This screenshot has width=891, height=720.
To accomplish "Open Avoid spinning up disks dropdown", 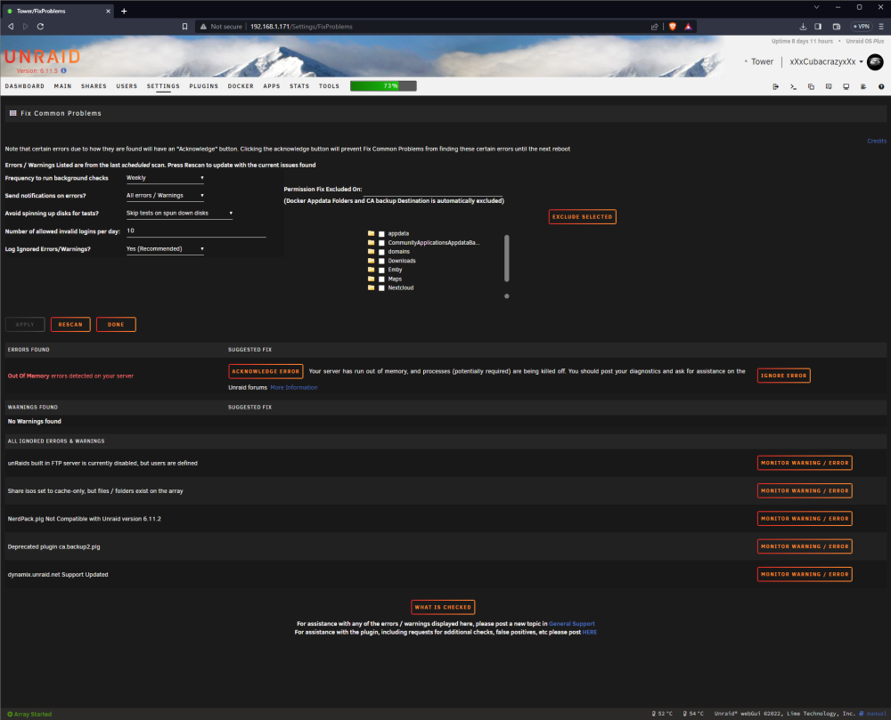I will tap(179, 214).
